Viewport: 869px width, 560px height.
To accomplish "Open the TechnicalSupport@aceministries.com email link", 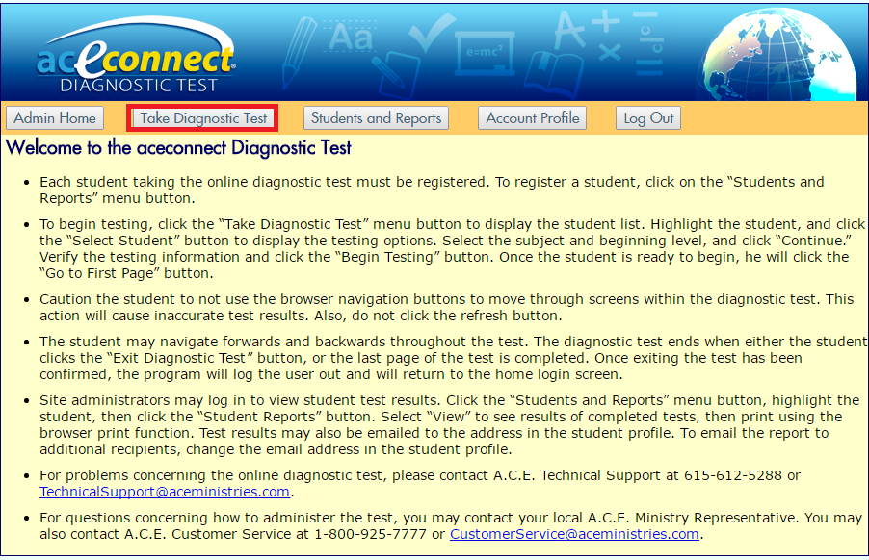I will click(165, 492).
